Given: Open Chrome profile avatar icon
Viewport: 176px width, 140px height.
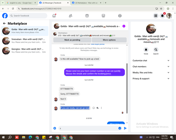Looking at the screenshot, I should click(x=168, y=8).
